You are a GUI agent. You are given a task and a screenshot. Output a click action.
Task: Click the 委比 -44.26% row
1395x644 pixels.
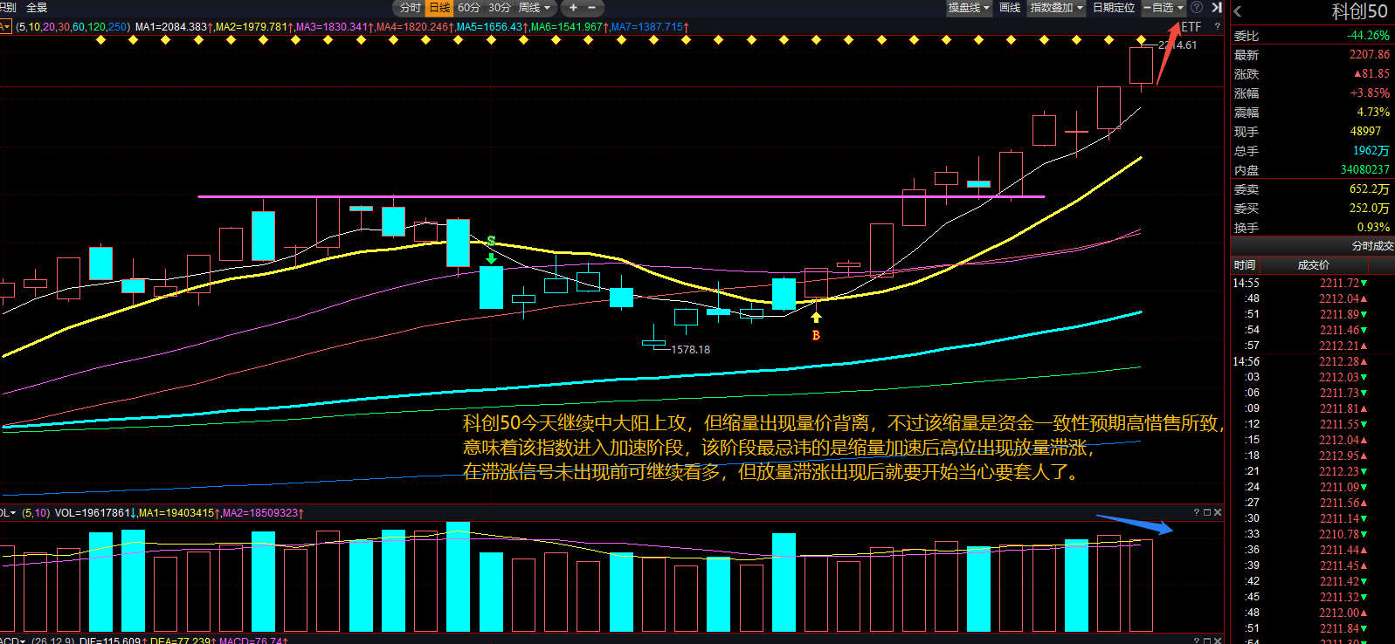point(1311,36)
